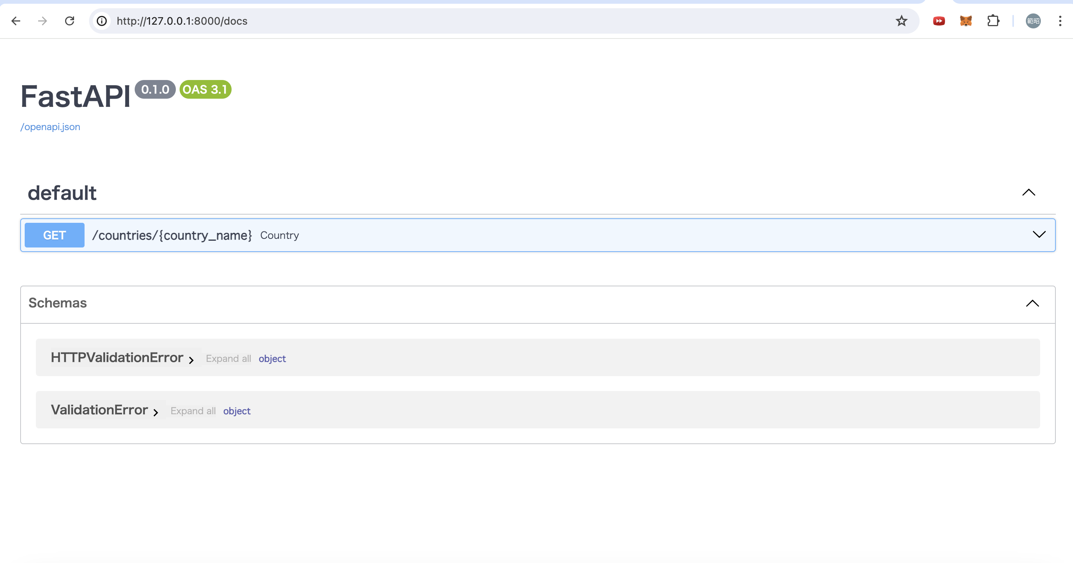The height and width of the screenshot is (563, 1073).
Task: Bookmark the page using the star icon
Action: [x=901, y=21]
